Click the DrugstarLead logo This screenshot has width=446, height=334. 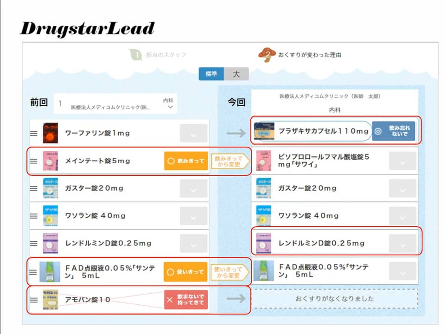(88, 29)
